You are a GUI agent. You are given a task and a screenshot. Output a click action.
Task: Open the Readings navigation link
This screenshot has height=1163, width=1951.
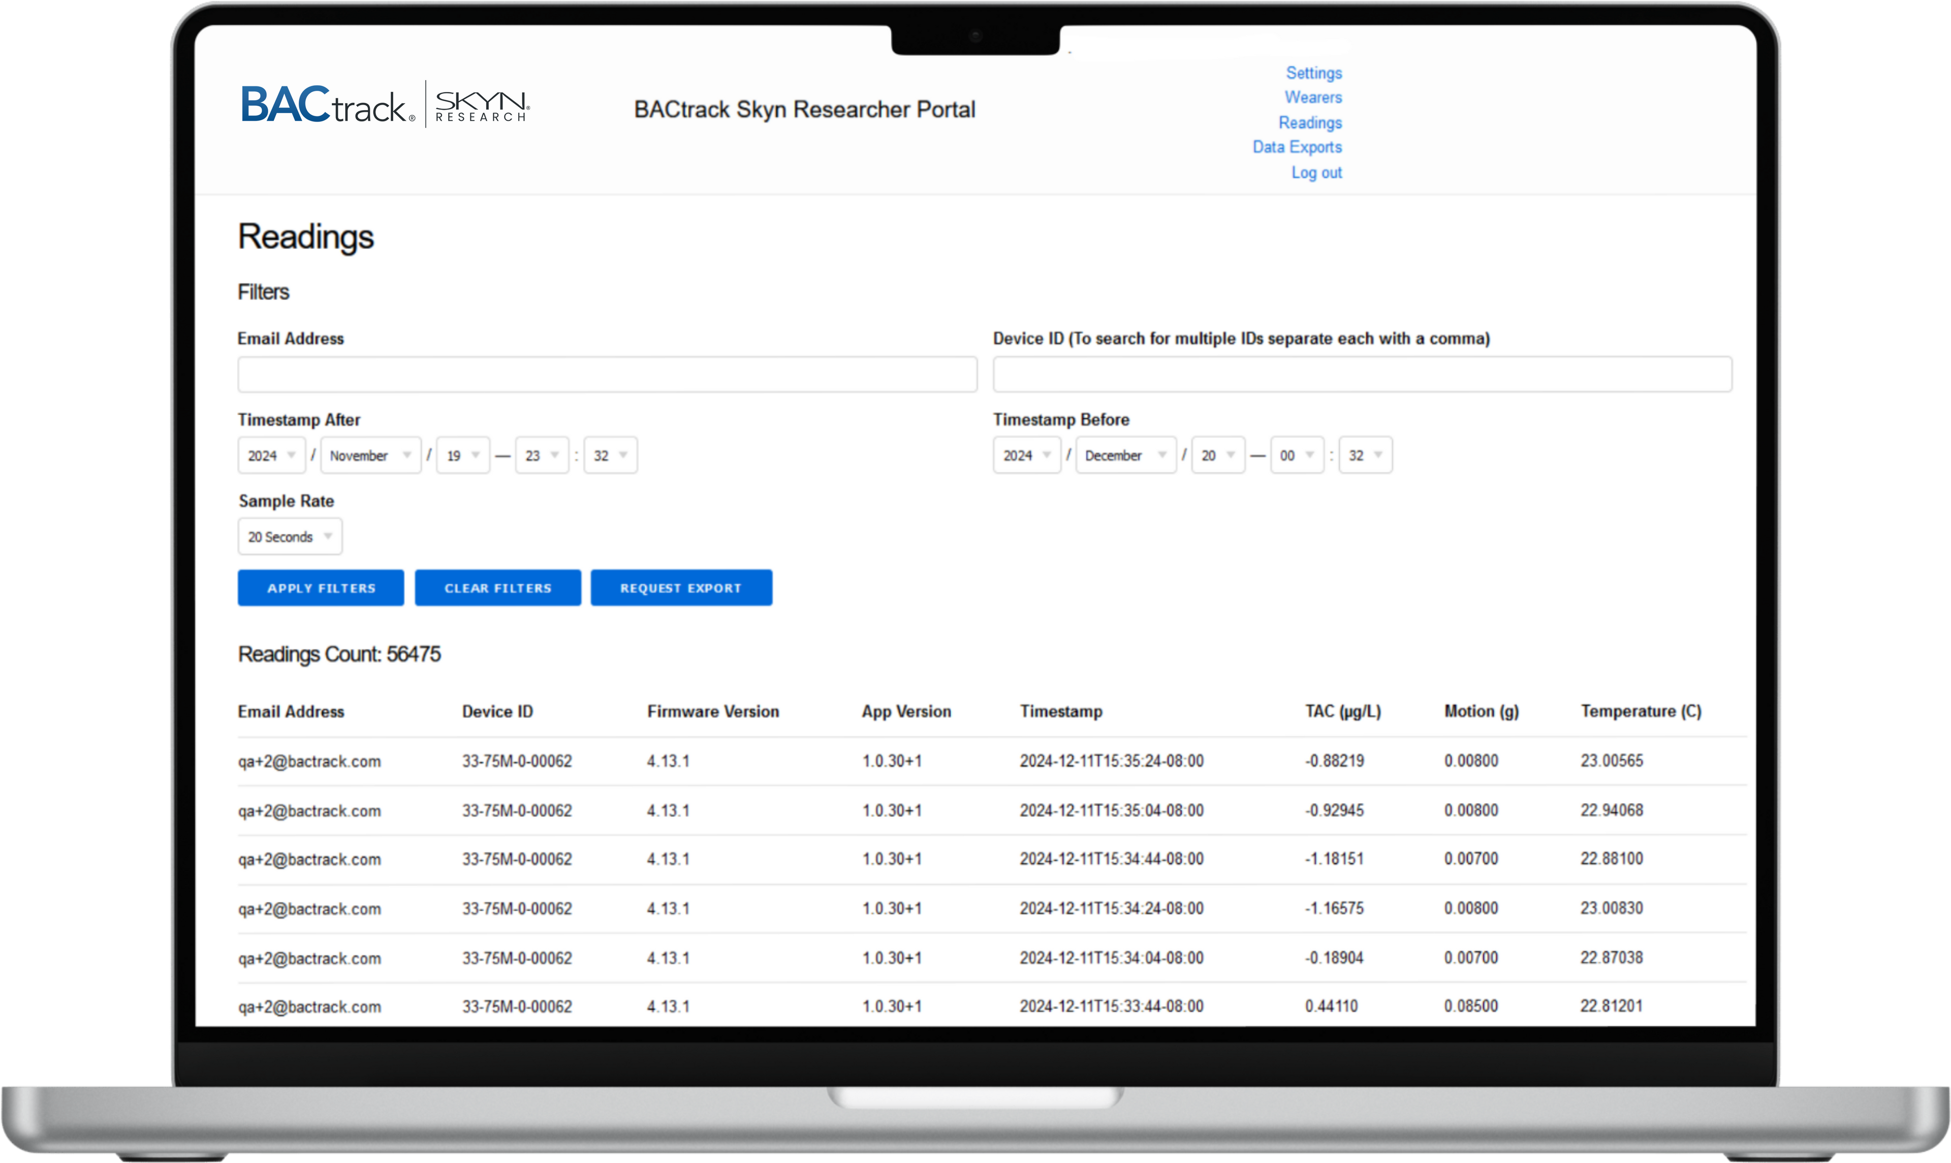[x=1309, y=123]
